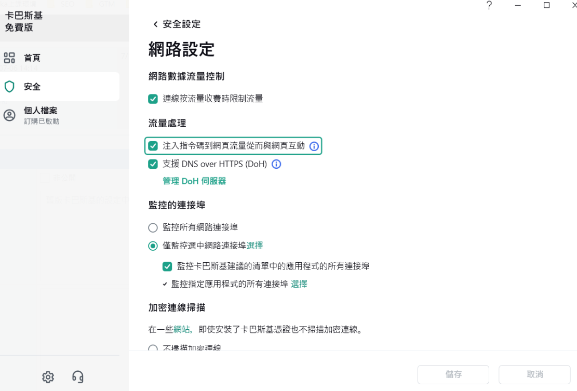
Task: Open the 首頁 home section in the sidebar
Action: [32, 58]
